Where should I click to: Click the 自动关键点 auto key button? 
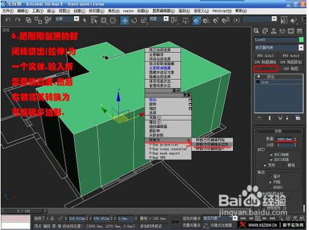pos(191,218)
